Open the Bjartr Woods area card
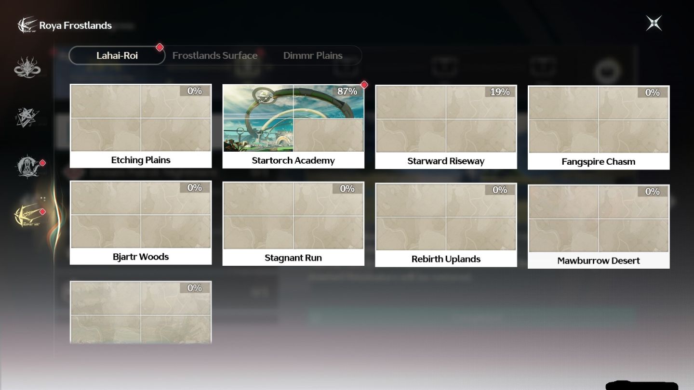The height and width of the screenshot is (390, 694). 141,223
